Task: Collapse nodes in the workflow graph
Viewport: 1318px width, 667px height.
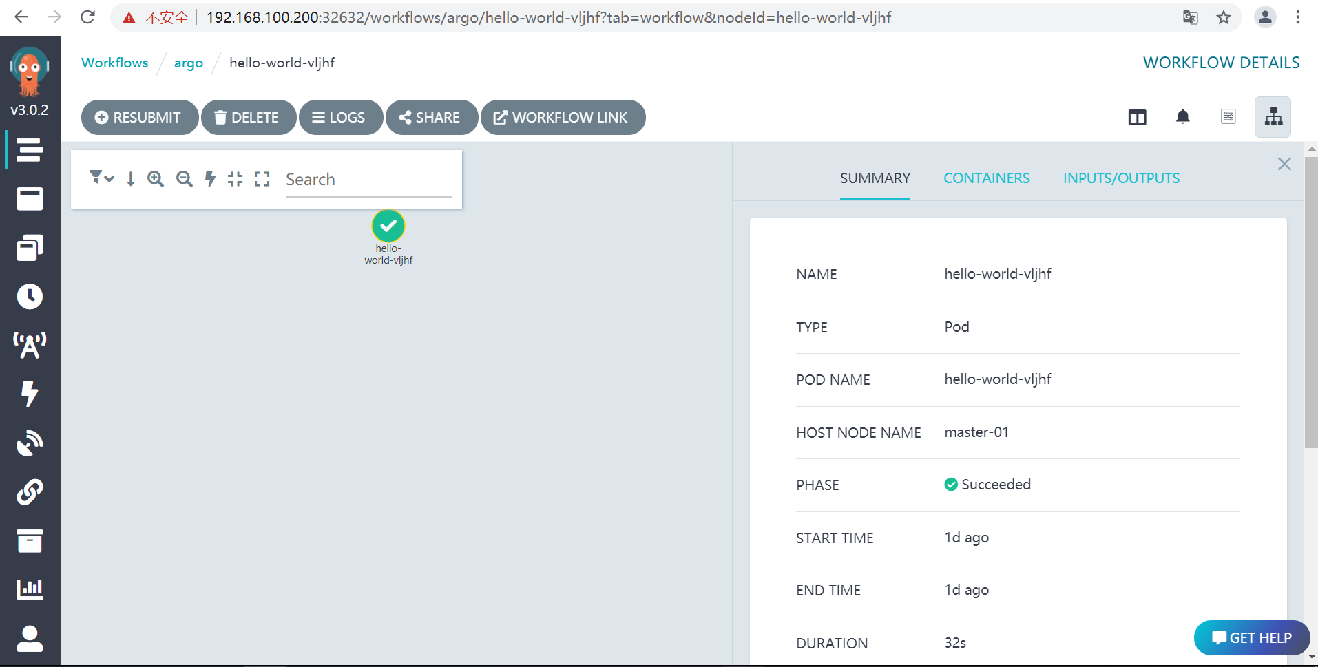Action: click(x=235, y=178)
